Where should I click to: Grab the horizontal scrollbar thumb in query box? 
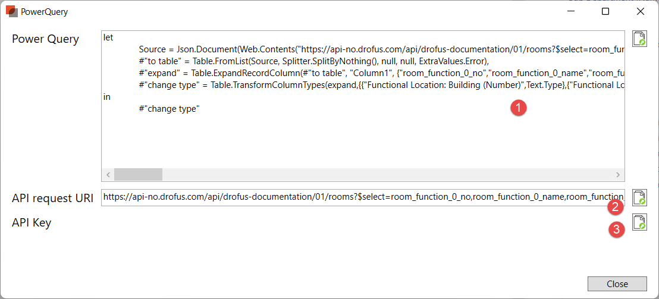[x=138, y=175]
